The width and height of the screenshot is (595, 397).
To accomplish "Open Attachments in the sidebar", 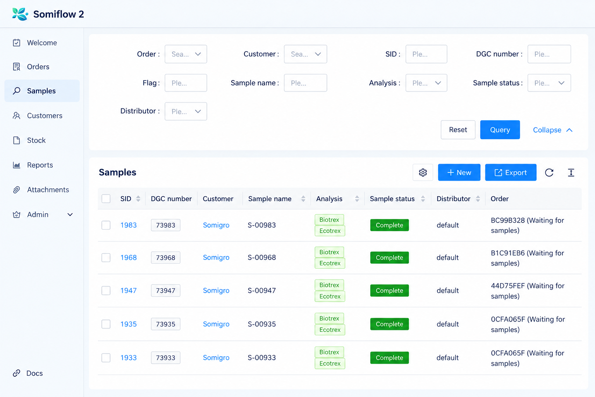I will pyautogui.click(x=42, y=190).
